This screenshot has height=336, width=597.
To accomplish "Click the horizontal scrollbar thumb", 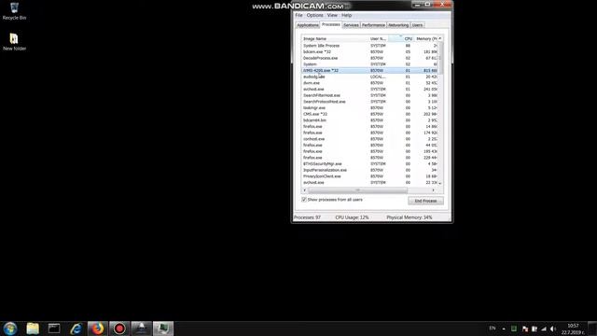I will point(357,190).
